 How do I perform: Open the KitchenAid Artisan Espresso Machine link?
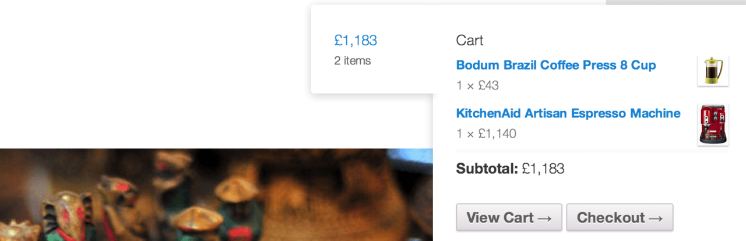568,113
